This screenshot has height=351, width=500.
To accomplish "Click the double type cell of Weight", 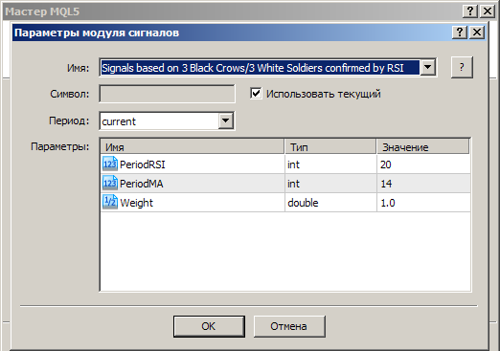I will (x=330, y=203).
